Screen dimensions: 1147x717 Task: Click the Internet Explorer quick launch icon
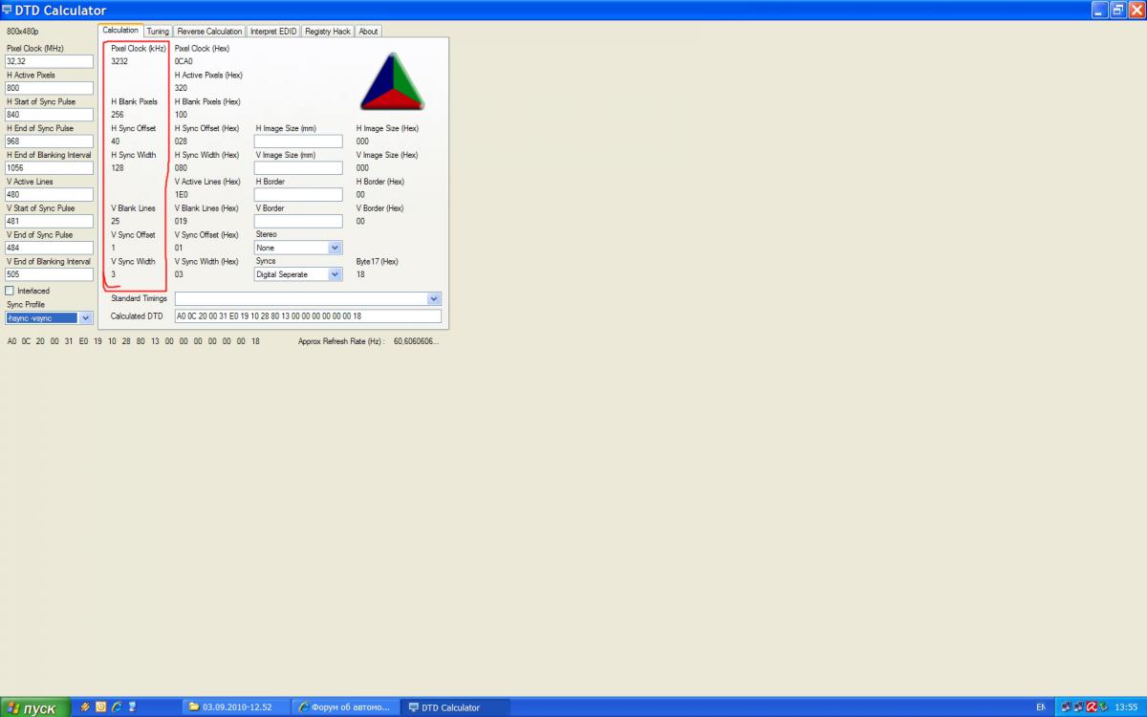pos(116,706)
